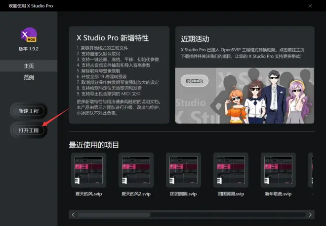
Task: Open the 新年歌曲.svip project thumbnail
Action: coord(278,170)
